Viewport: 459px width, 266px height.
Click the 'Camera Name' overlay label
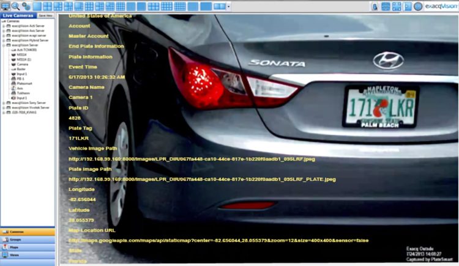tap(86, 87)
